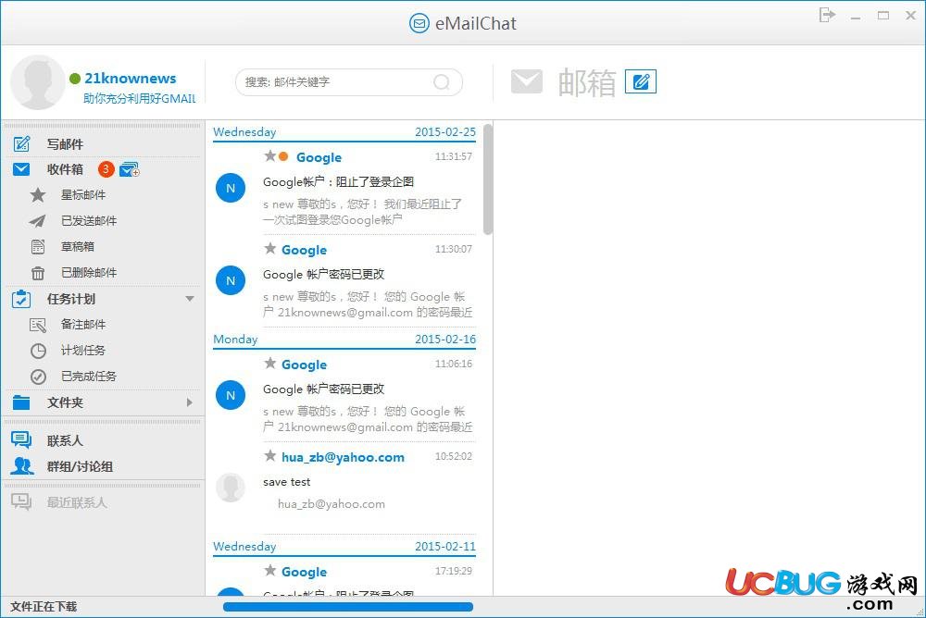Screen dimensions: 926x618
Task: Click sender name hua_zb@yahoo.com
Action: coord(344,457)
